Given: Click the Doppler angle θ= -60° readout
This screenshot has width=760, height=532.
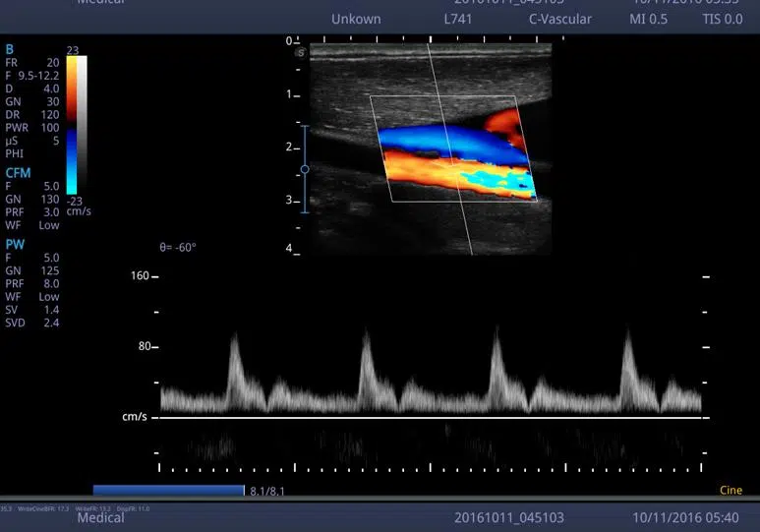Looking at the screenshot, I should (178, 247).
